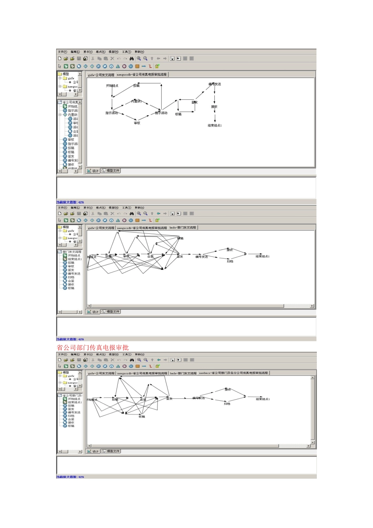
Task: Click blue left arrow in middle screenshot toolbar
Action: coord(158,214)
